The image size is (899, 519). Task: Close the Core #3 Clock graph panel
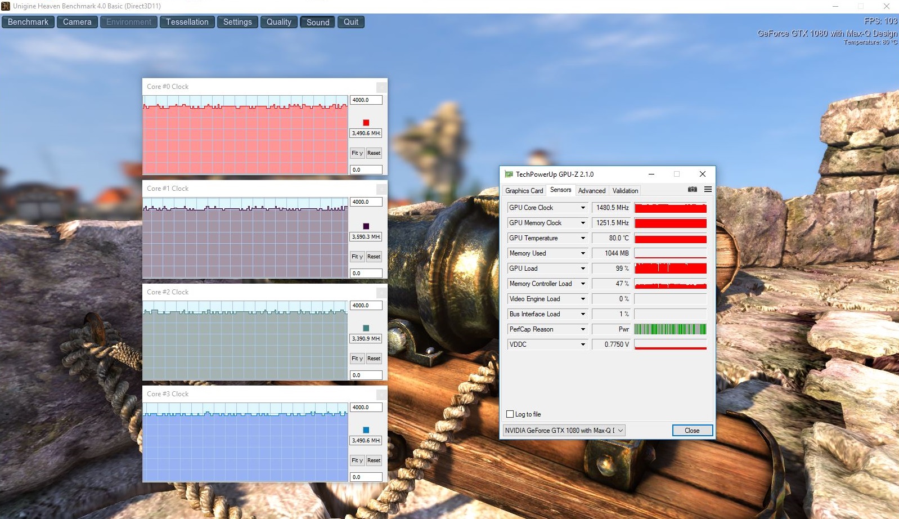381,395
